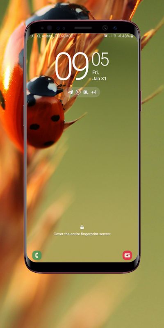This screenshot has width=164, height=328.
Task: Tap the WhatsApp notification icon
Action: pos(78,92)
